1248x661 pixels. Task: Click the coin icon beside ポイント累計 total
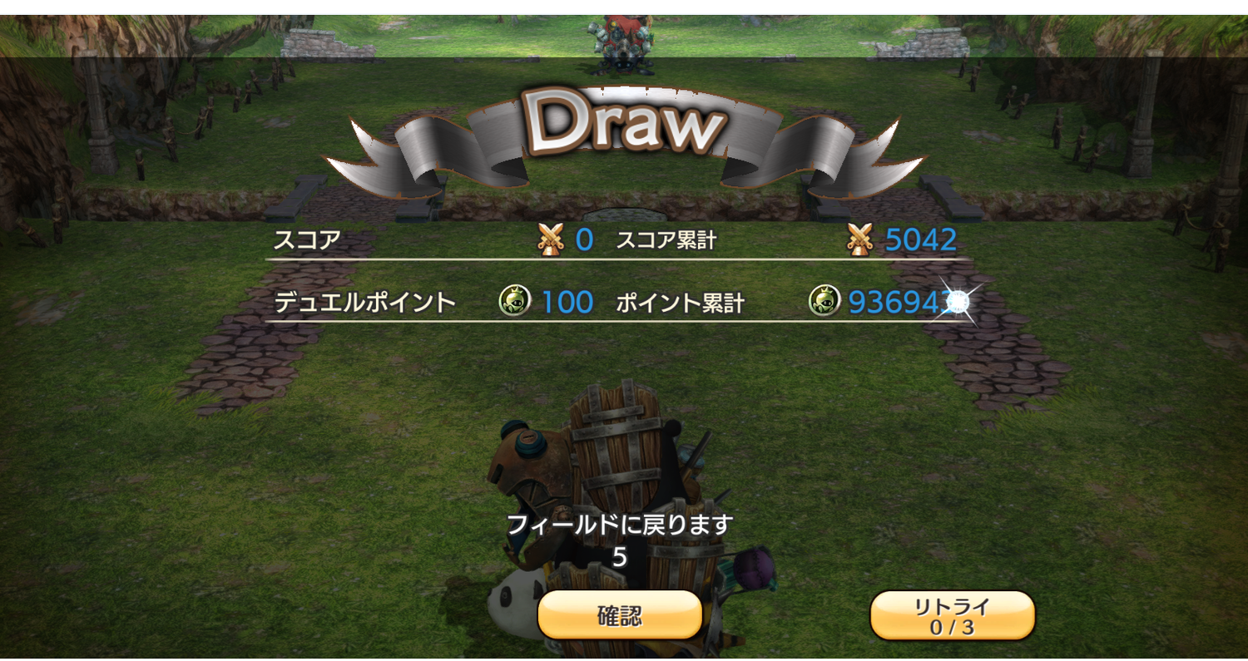tap(825, 301)
